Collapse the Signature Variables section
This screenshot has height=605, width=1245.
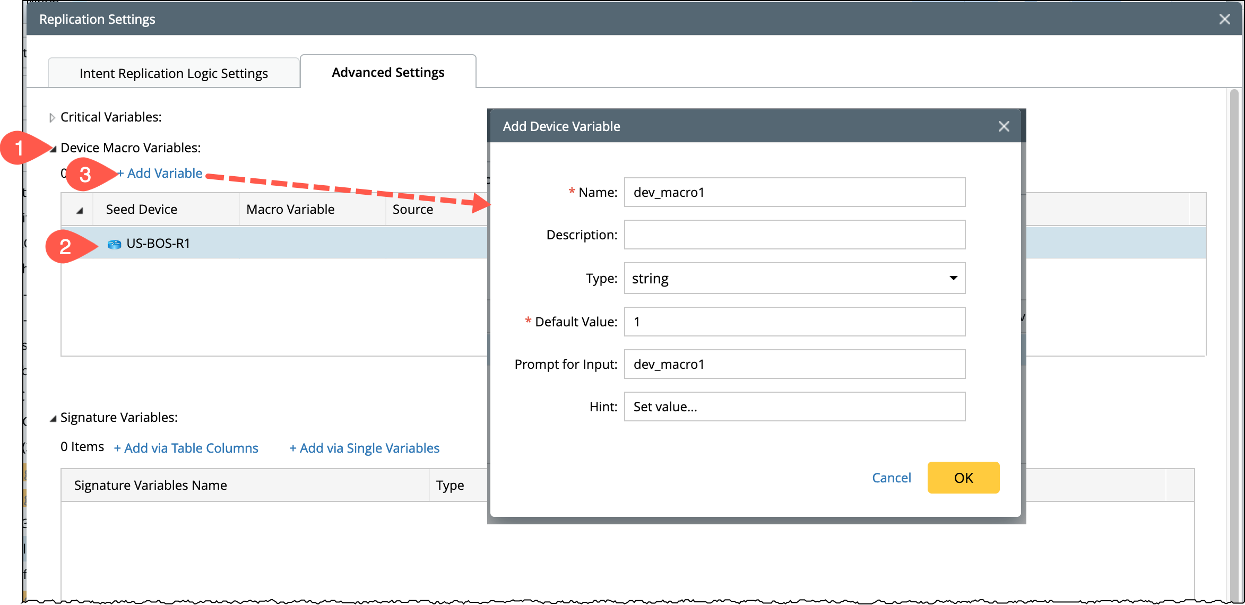coord(53,419)
